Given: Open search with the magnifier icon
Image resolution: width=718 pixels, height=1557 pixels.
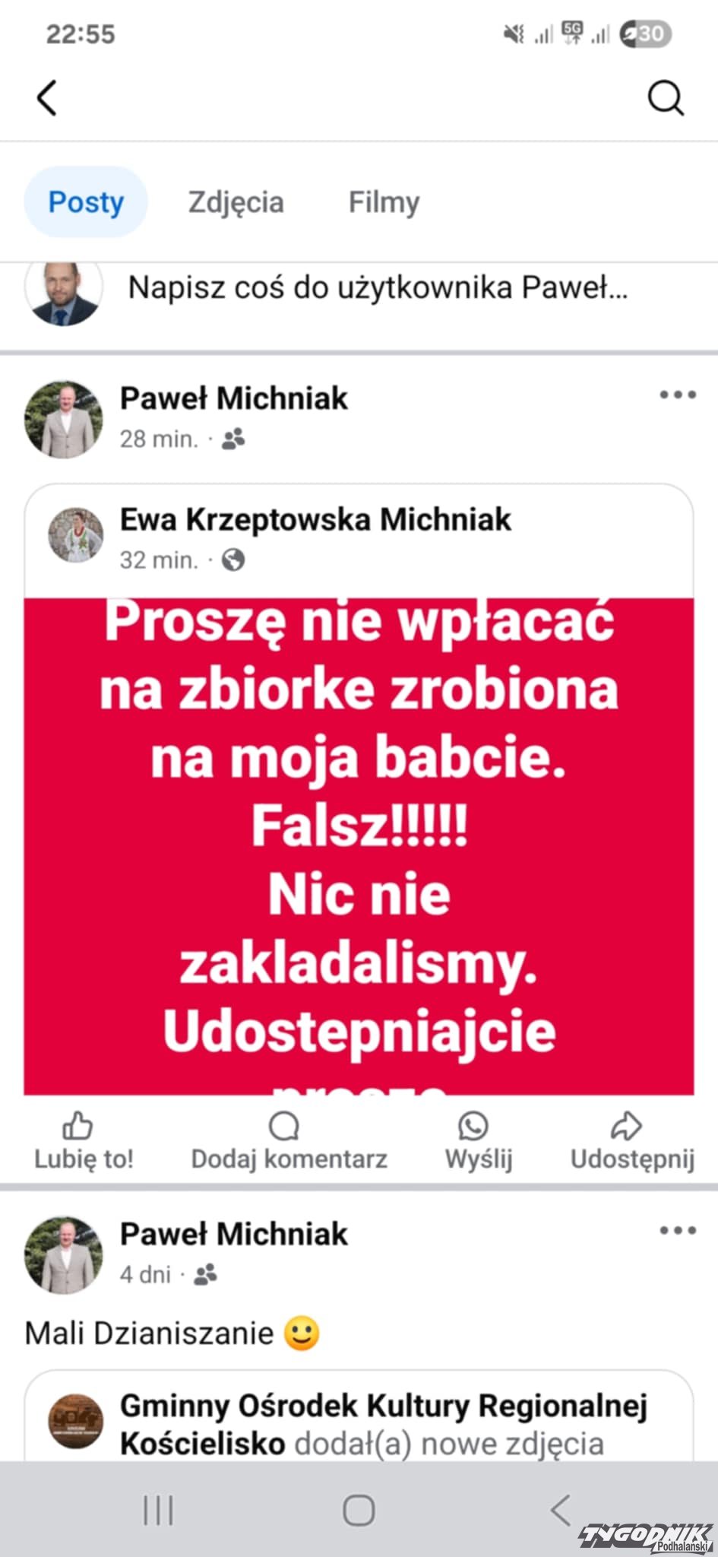Looking at the screenshot, I should [666, 98].
